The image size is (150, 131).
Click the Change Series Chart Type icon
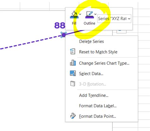point(73,63)
